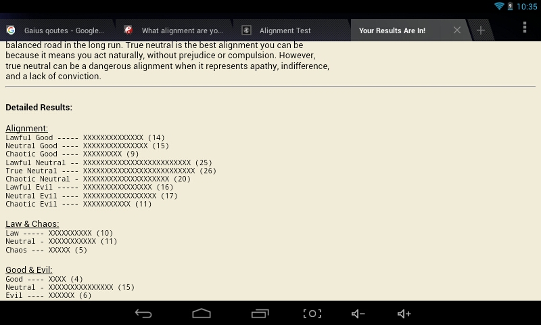Image resolution: width=541 pixels, height=325 pixels.
Task: Click the Good & Evil: heading
Action: pos(28,269)
